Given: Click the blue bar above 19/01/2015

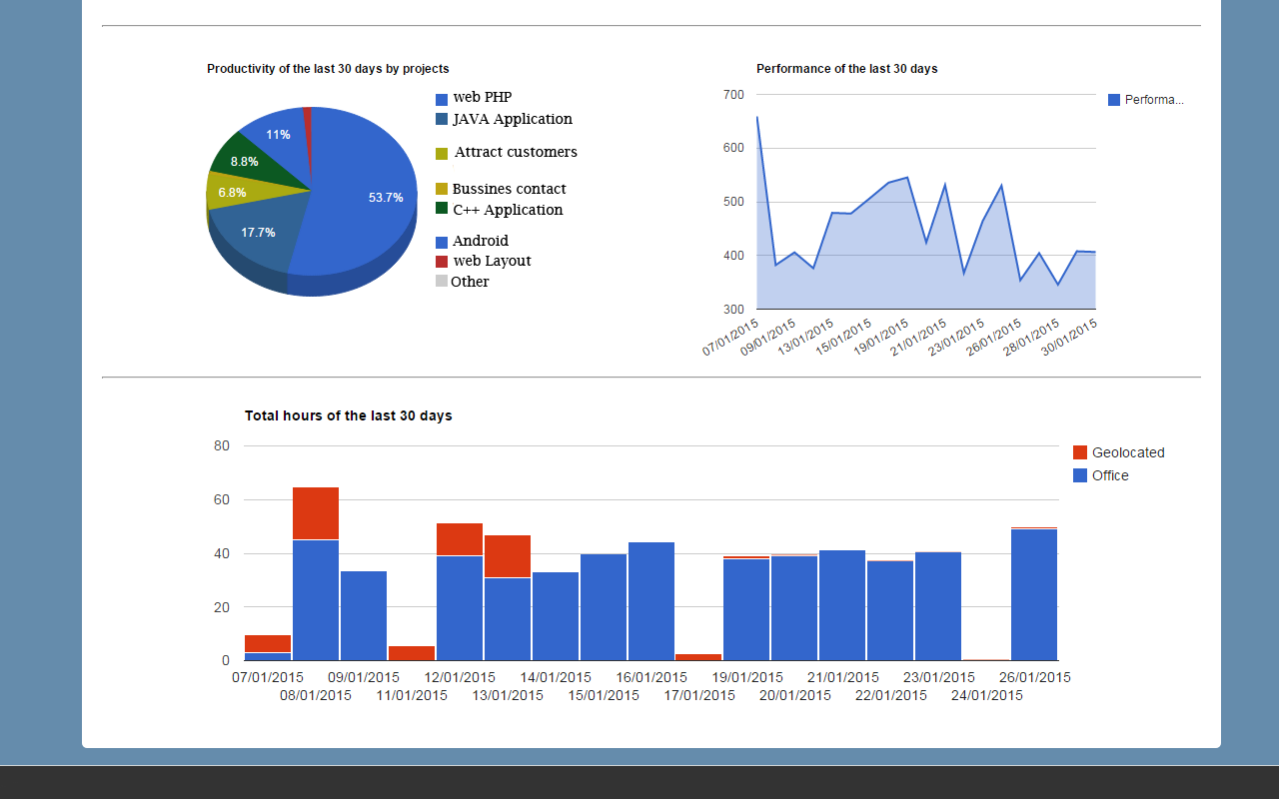Looking at the screenshot, I should (746, 609).
